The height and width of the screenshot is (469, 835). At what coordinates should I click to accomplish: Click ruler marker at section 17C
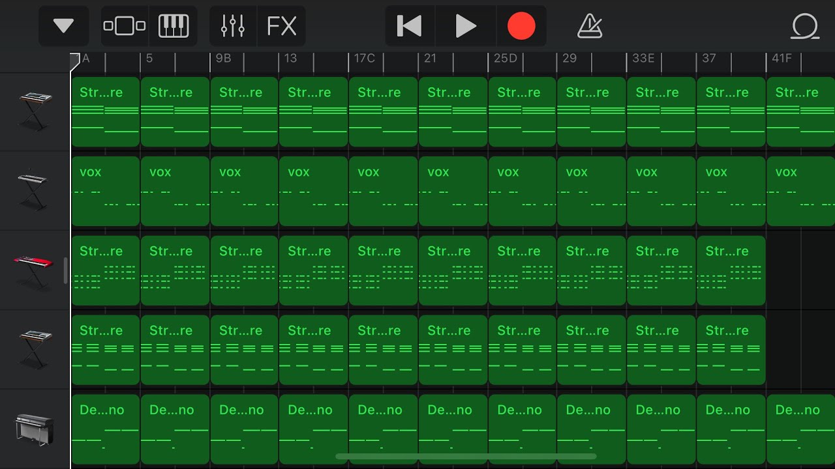pos(364,59)
